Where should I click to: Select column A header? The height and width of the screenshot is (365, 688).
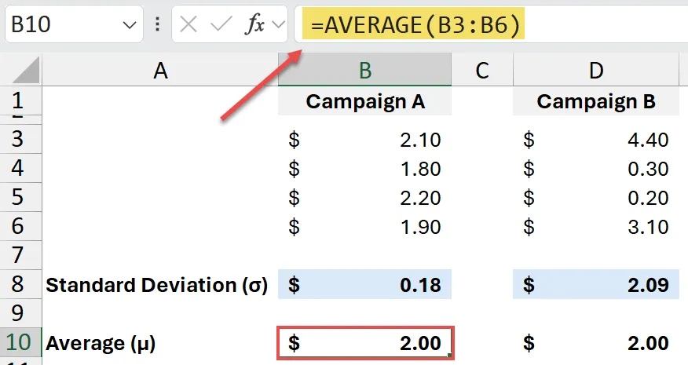click(x=160, y=71)
